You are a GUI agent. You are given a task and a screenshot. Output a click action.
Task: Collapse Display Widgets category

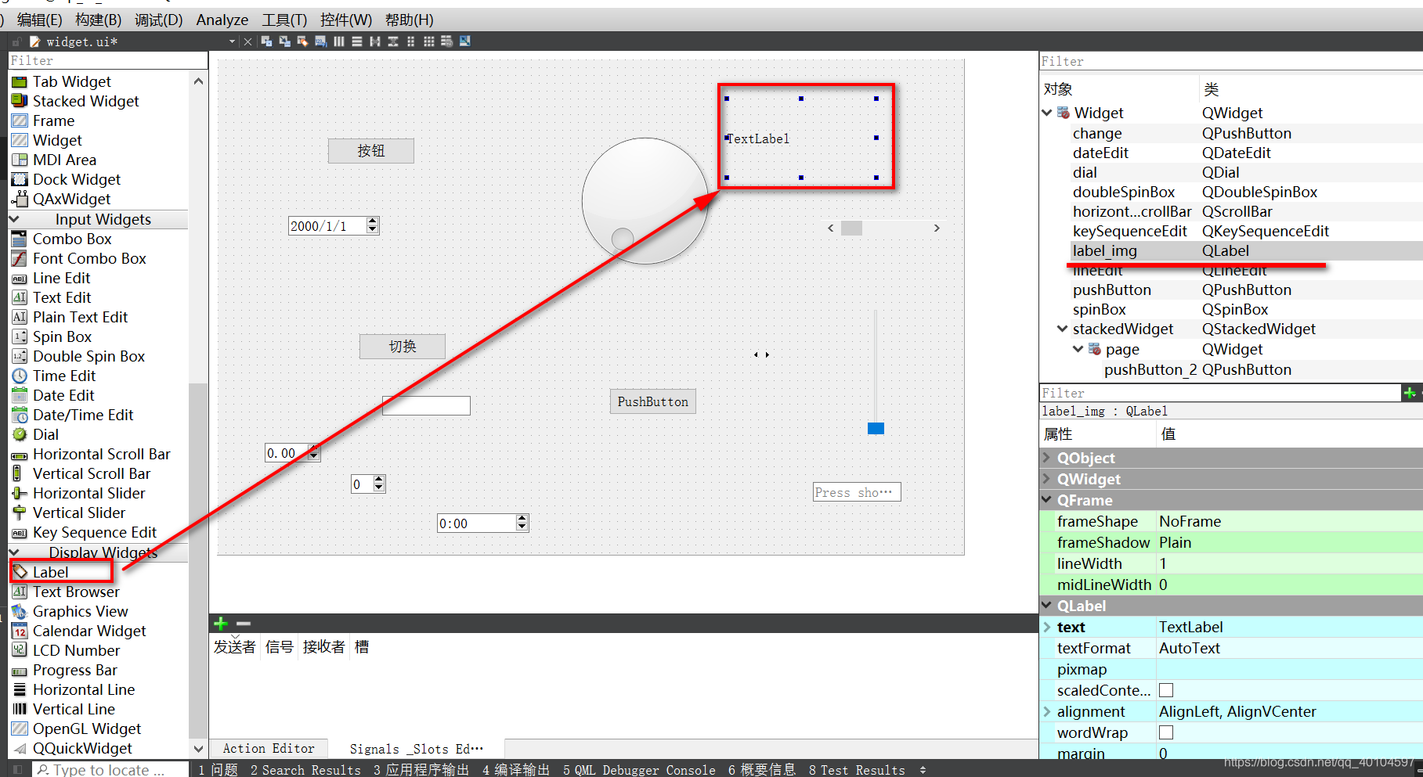(14, 552)
